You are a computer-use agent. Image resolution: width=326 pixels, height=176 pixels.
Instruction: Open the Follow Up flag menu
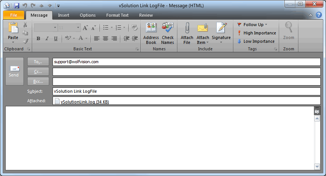[x=252, y=25]
